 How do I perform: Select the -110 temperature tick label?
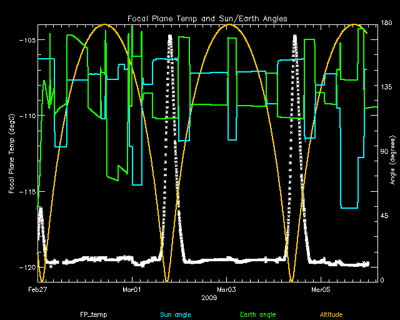click(27, 116)
